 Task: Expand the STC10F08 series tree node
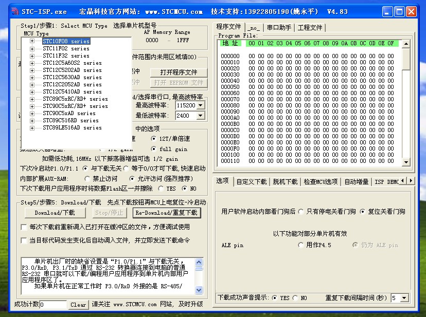(x=32, y=41)
